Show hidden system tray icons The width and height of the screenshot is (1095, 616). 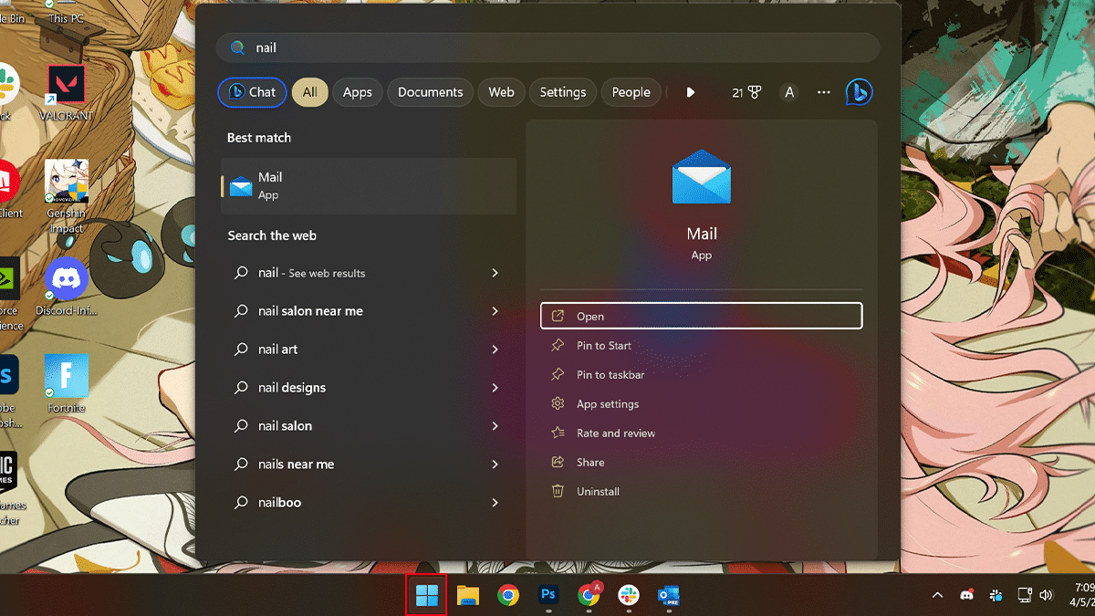[937, 596]
